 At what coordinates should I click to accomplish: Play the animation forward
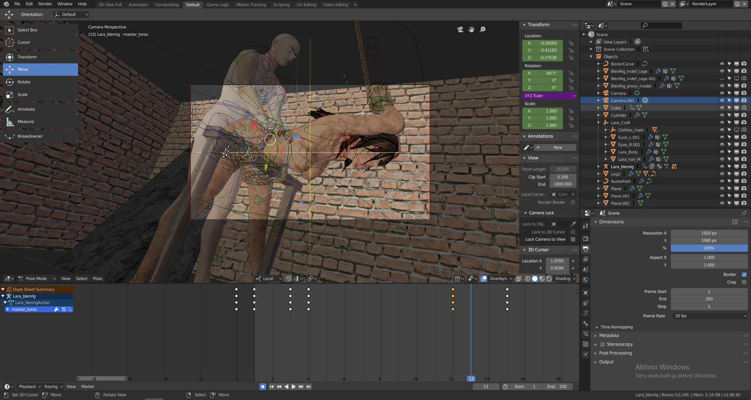[x=293, y=387]
